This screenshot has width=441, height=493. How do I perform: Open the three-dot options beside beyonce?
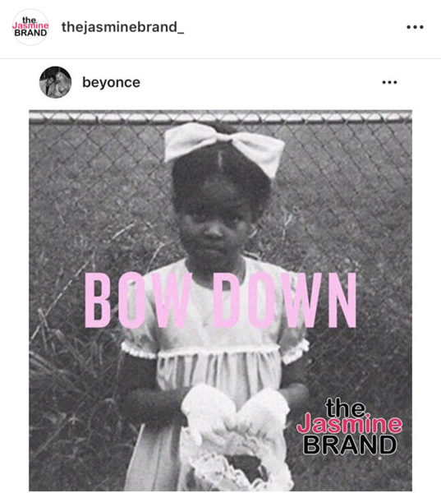click(389, 82)
